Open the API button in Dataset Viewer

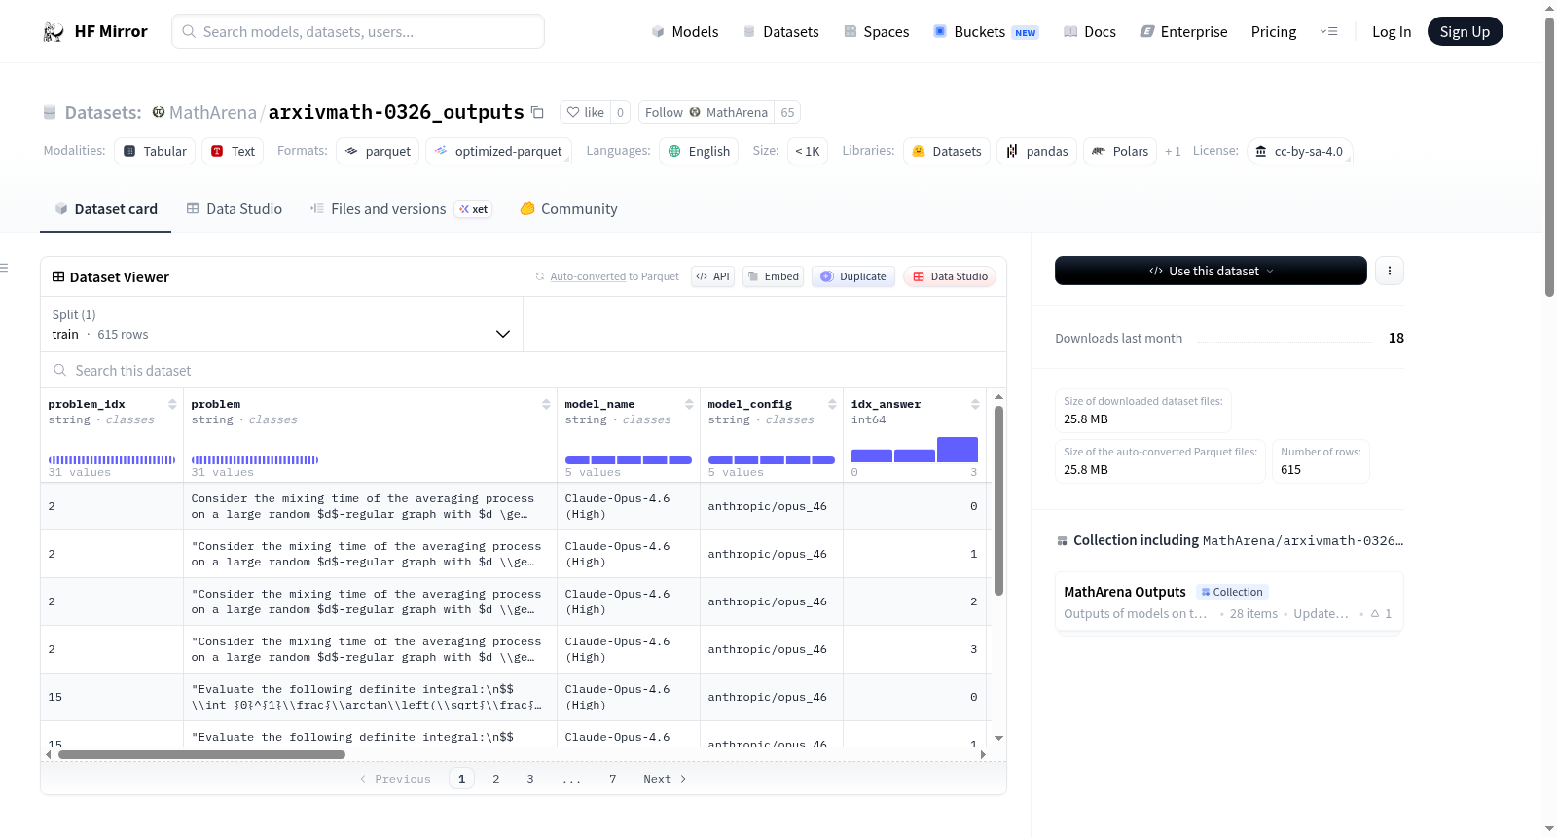coord(712,276)
